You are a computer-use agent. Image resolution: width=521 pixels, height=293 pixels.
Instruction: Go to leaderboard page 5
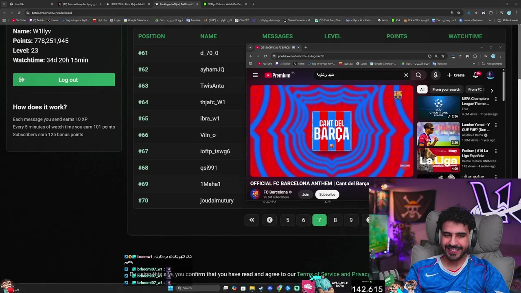click(x=288, y=220)
